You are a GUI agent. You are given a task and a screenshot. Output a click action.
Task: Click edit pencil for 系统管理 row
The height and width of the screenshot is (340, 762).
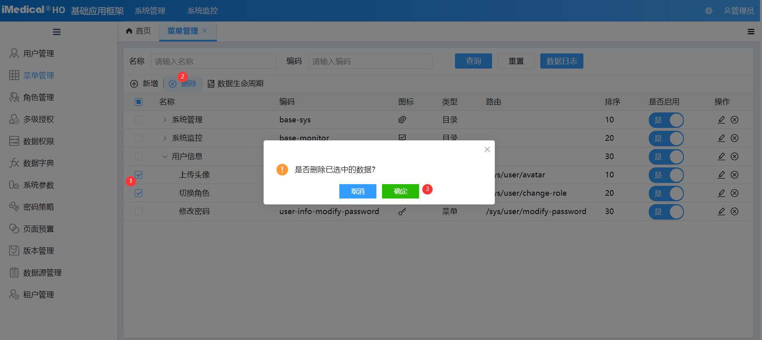point(721,120)
